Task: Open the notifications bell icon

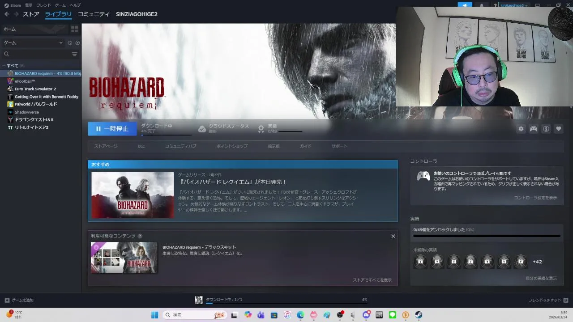Action: [482, 6]
